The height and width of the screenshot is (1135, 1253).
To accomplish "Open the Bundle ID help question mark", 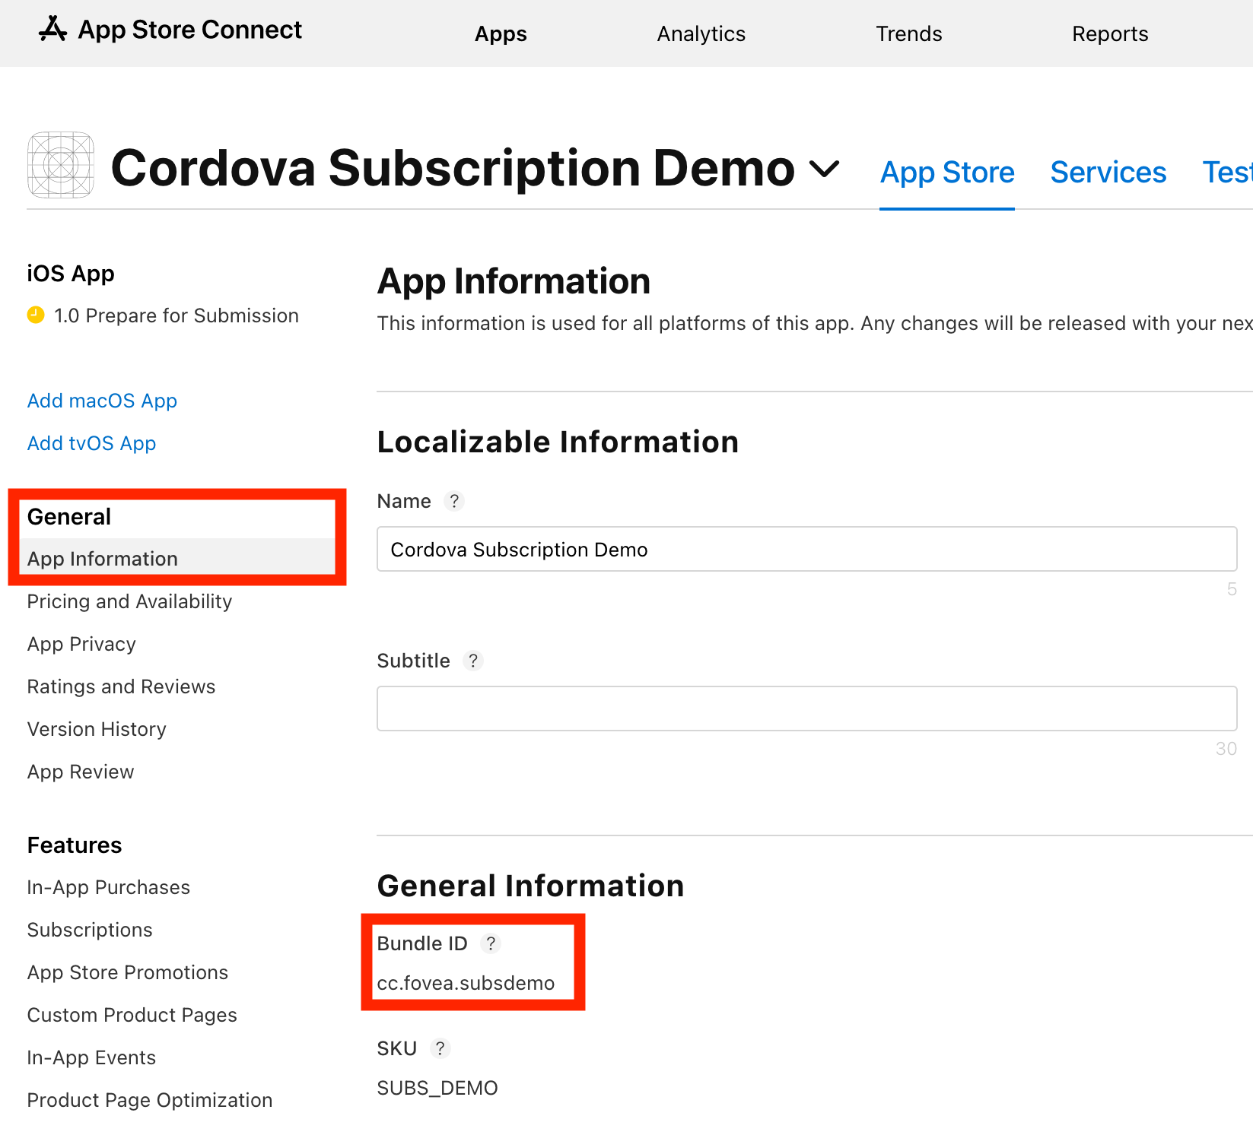I will [491, 943].
